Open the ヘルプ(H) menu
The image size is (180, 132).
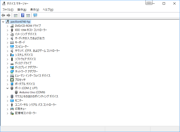[x=48, y=10]
